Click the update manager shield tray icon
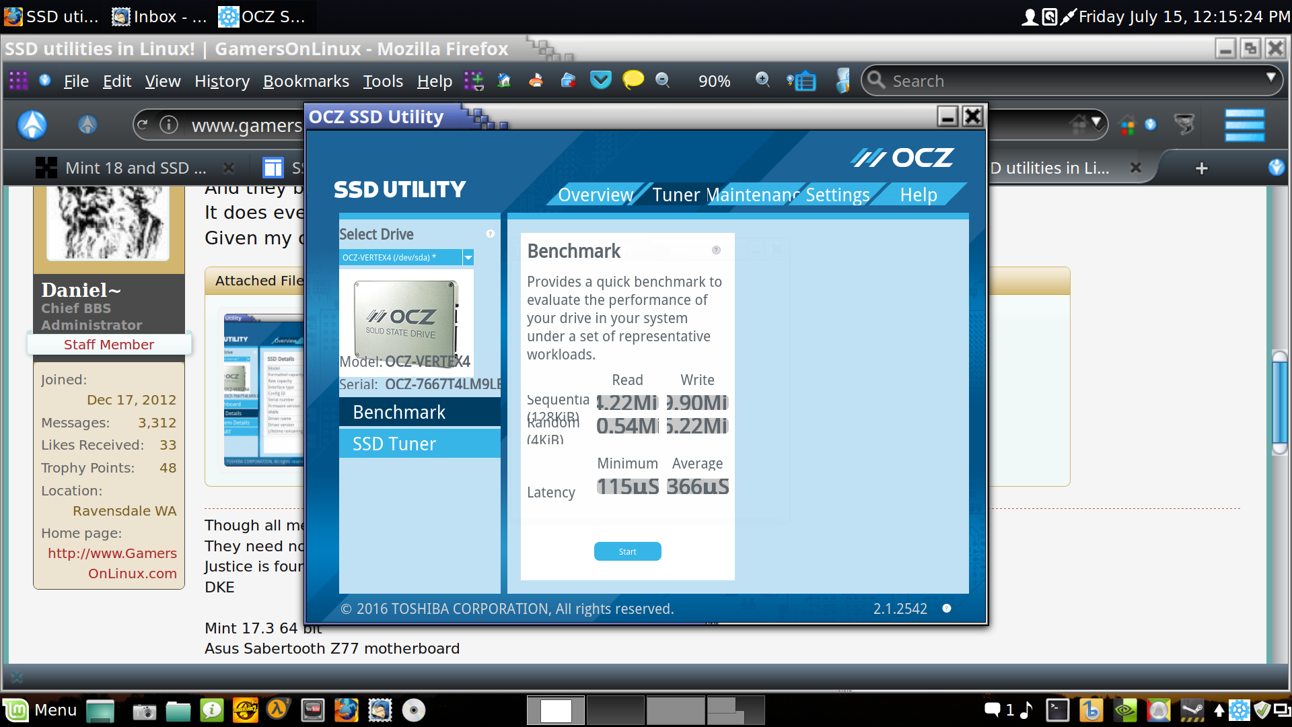The image size is (1292, 727). 1262,710
